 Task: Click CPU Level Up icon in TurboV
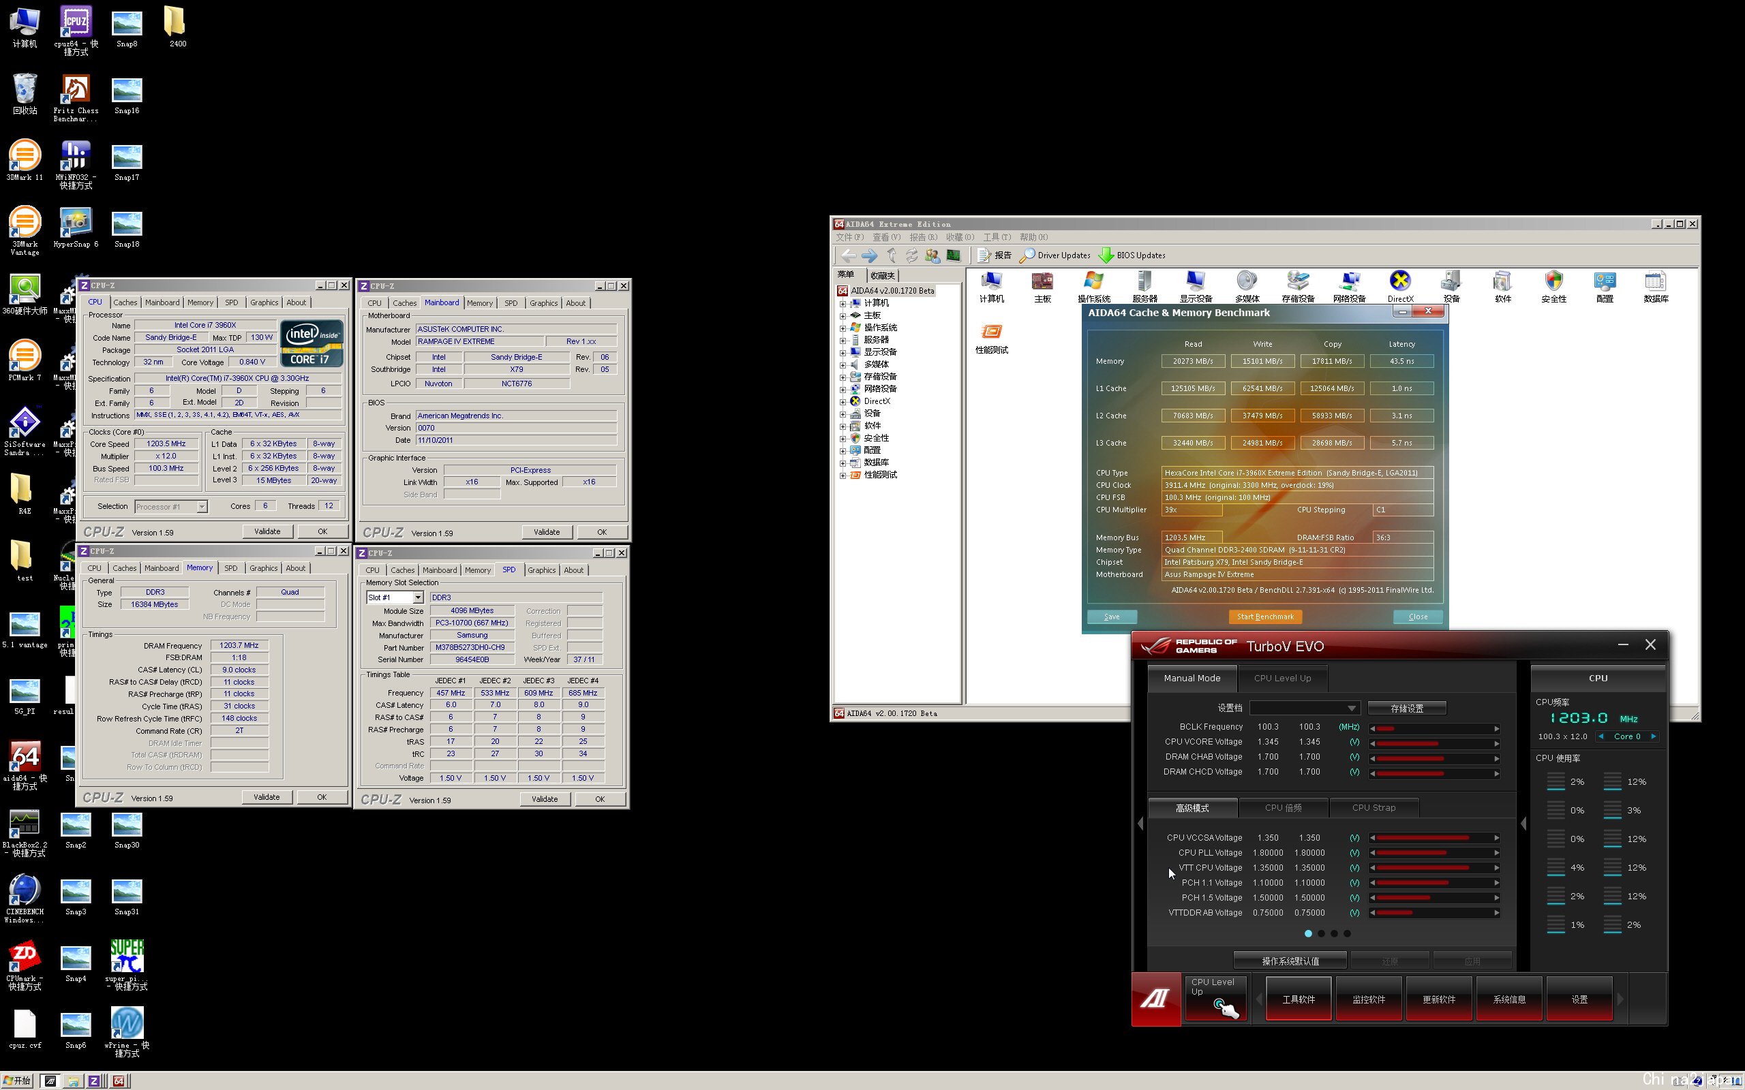click(1216, 999)
